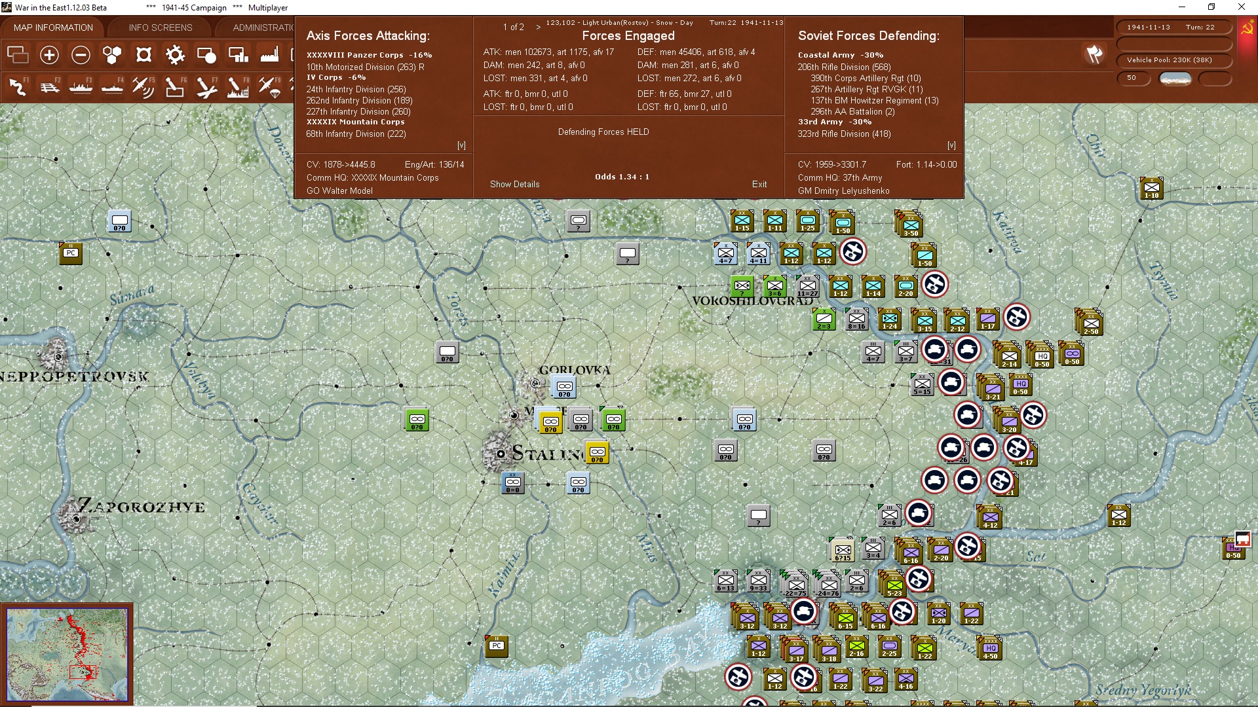Open the ADMINISTRATION tab

(263, 27)
